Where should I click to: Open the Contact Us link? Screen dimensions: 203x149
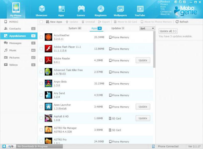coord(166,12)
